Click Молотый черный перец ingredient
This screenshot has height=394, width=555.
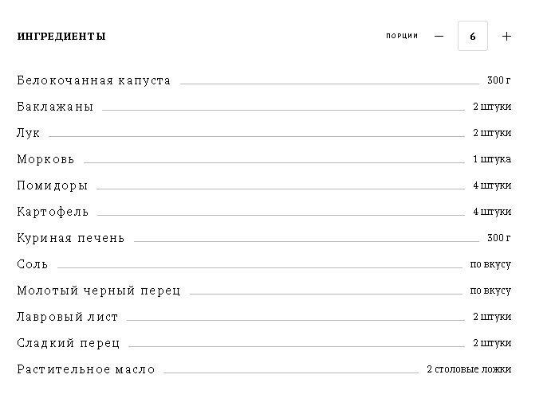point(99,291)
